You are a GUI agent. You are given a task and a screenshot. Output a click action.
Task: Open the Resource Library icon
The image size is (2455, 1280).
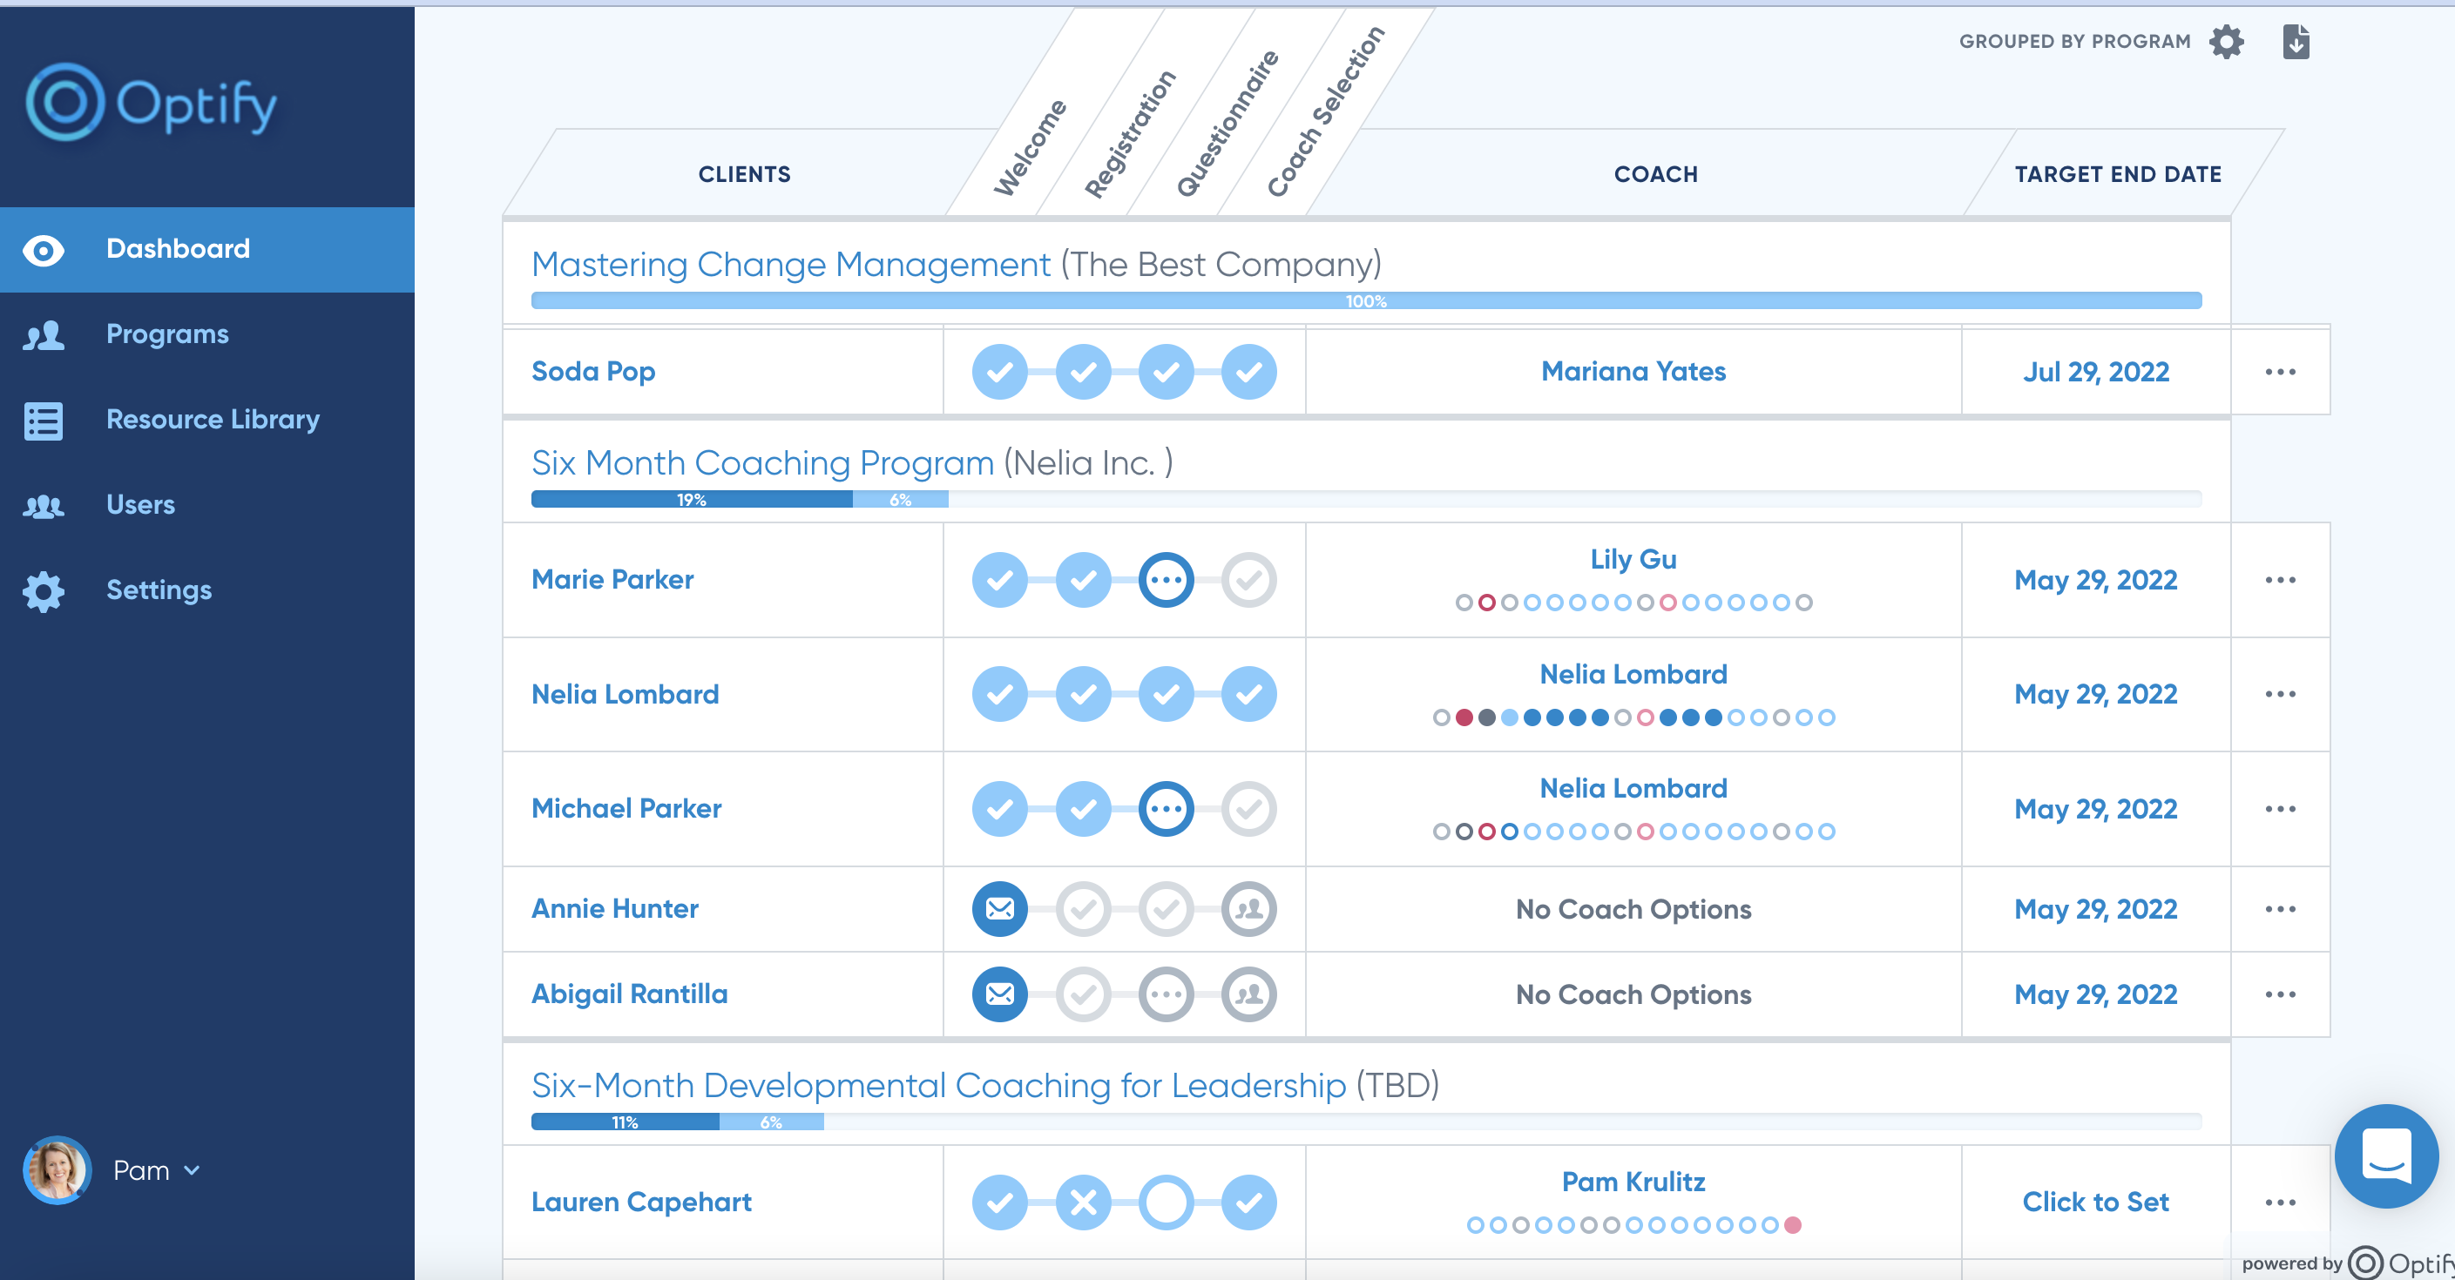pos(43,420)
